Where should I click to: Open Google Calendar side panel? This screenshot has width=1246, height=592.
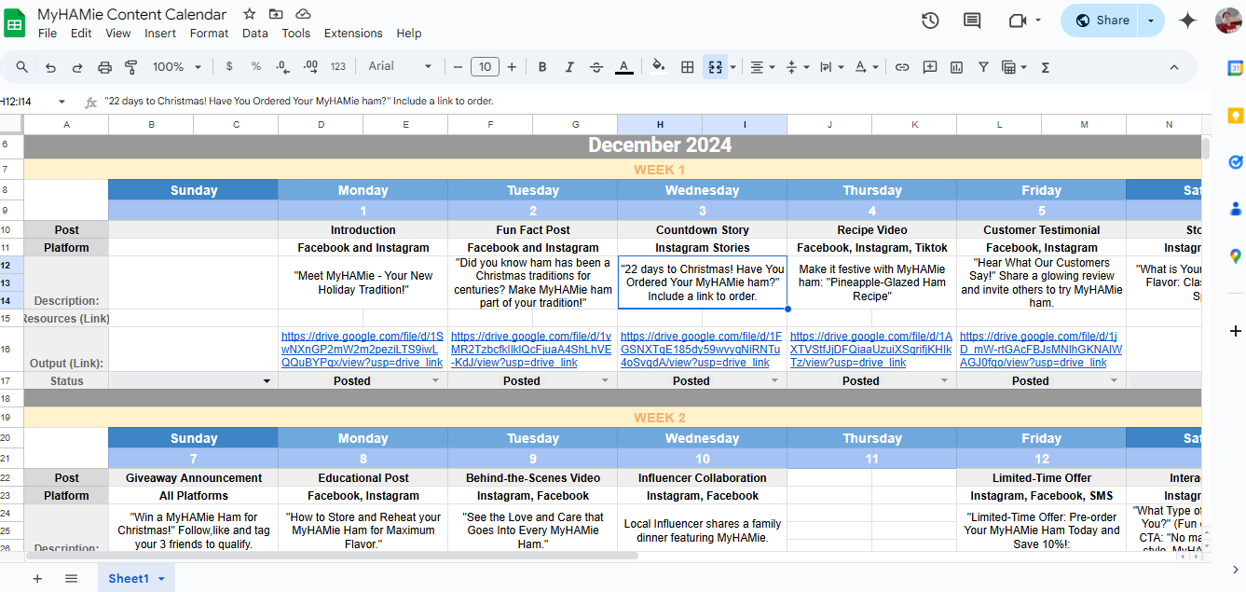tap(1235, 67)
